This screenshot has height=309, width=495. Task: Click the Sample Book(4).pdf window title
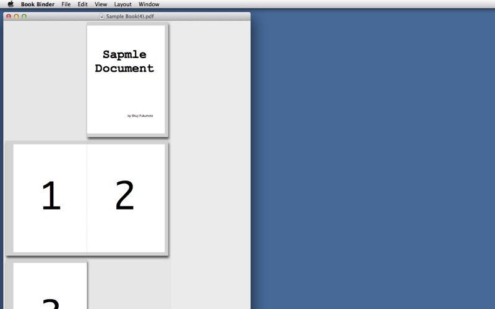[130, 16]
